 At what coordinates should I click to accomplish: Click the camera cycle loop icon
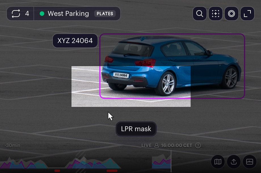click(x=16, y=14)
